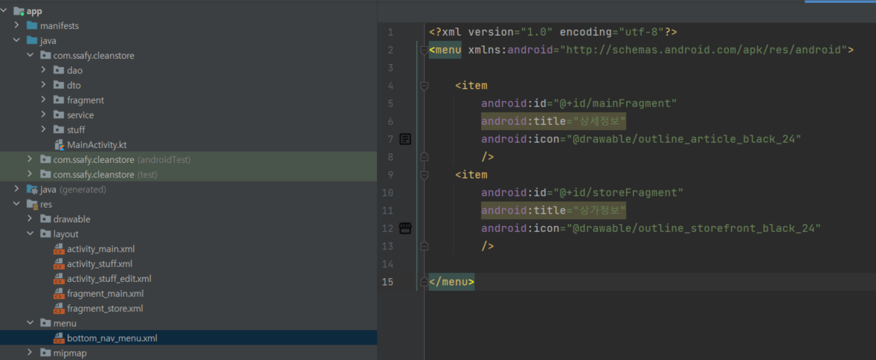Click "@drawable/outline_article_black_24" icon value
The height and width of the screenshot is (360, 876).
(684, 139)
